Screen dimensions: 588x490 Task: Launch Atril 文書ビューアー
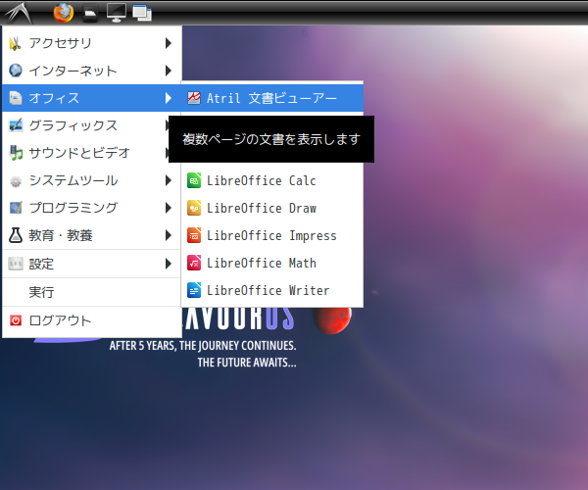(272, 98)
